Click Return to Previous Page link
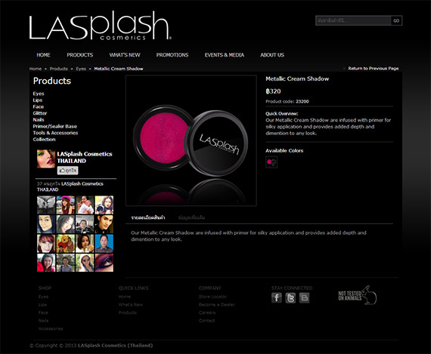431x354 pixels. (x=374, y=69)
